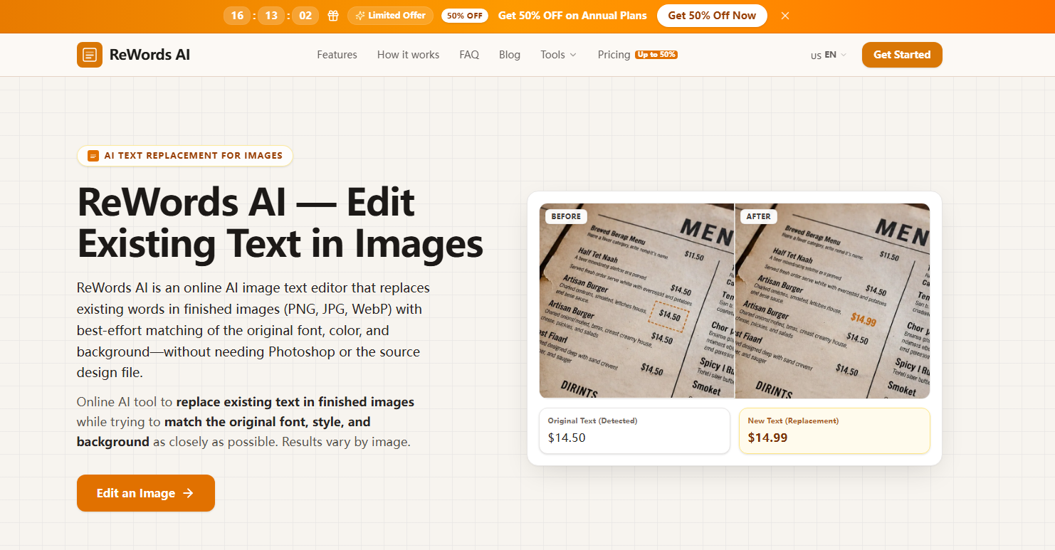The image size is (1055, 550).
Task: Click the Limited Offer badge
Action: [390, 16]
